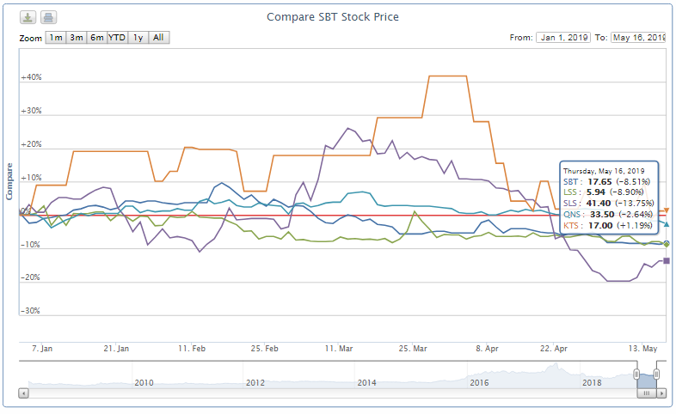The width and height of the screenshot is (676, 414).
Task: Show All time range
Action: [x=159, y=38]
